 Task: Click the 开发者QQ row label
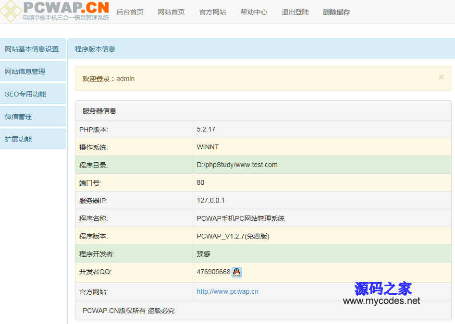point(96,272)
